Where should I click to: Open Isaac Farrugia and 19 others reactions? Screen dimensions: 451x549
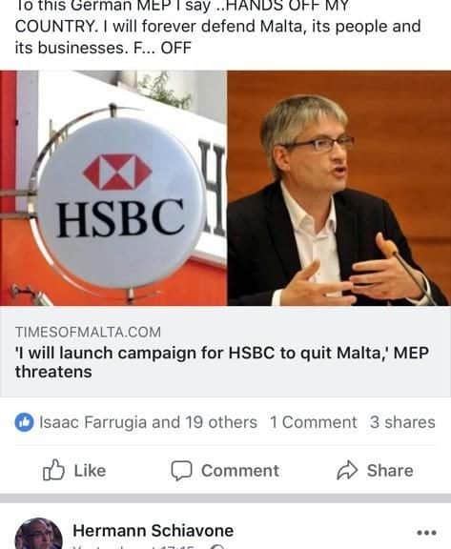click(148, 422)
